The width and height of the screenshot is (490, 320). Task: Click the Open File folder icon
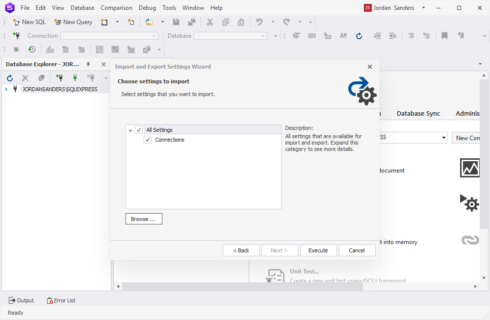(x=149, y=22)
